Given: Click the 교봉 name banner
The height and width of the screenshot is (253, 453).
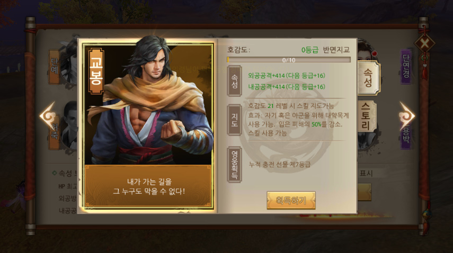Looking at the screenshot, I should [x=96, y=71].
